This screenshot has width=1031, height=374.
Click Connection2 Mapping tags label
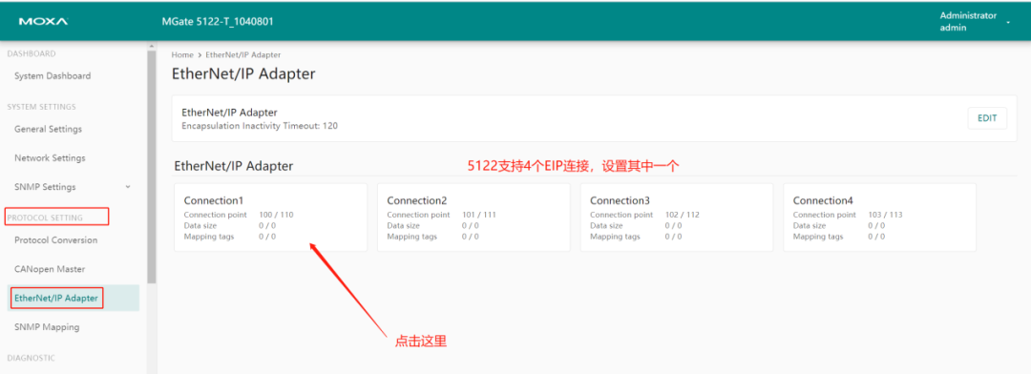412,237
